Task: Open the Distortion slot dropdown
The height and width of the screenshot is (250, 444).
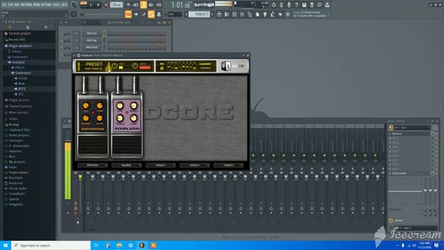Action: coord(92,165)
